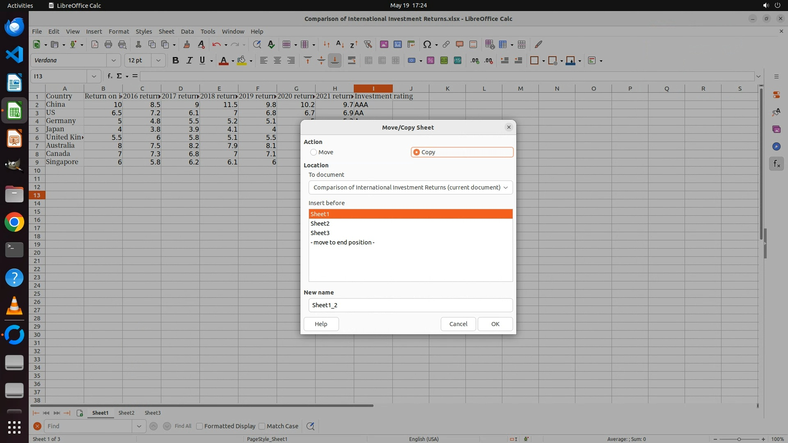
Task: Switch to the Sheet2 tab
Action: (126, 413)
